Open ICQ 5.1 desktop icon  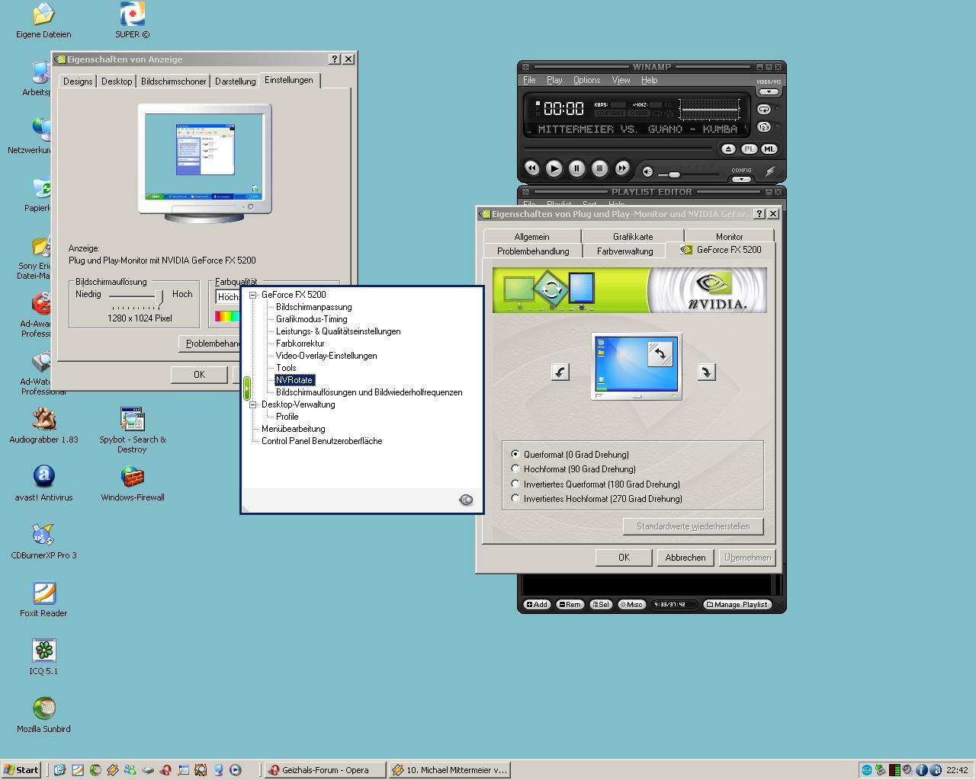(43, 657)
